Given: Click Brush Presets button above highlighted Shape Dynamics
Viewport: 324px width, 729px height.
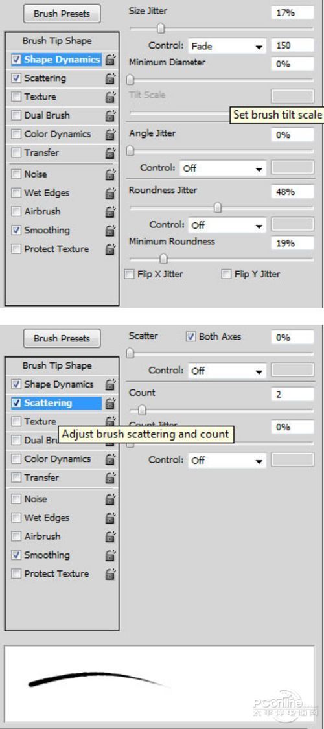Looking at the screenshot, I should pyautogui.click(x=62, y=14).
